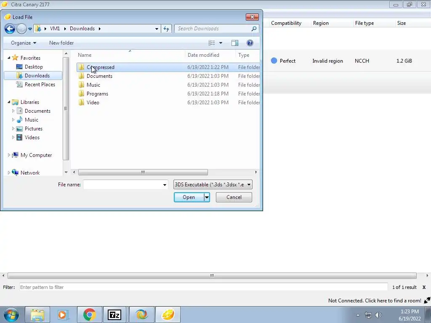Select the Music folder in file list

point(168,85)
